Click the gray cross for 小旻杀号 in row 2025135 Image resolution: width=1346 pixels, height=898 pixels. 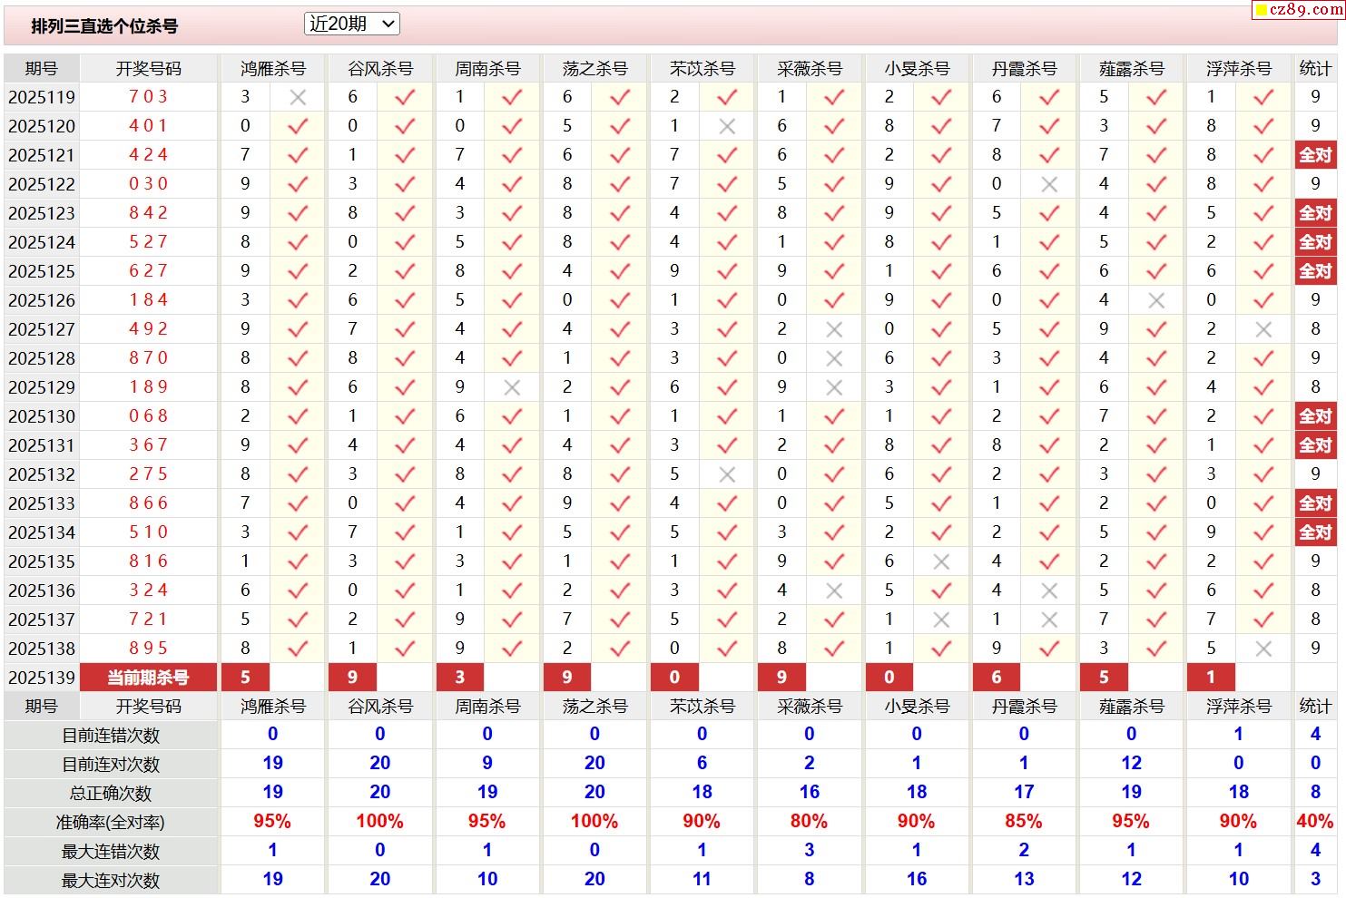941,561
